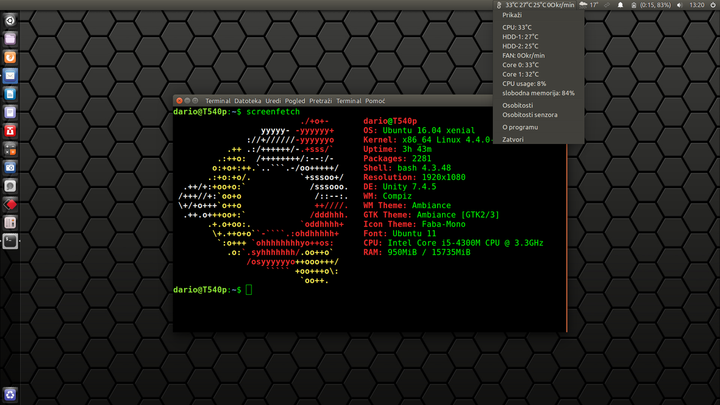The height and width of the screenshot is (405, 720).
Task: Open the Pomoć menu in Terminal
Action: point(375,101)
